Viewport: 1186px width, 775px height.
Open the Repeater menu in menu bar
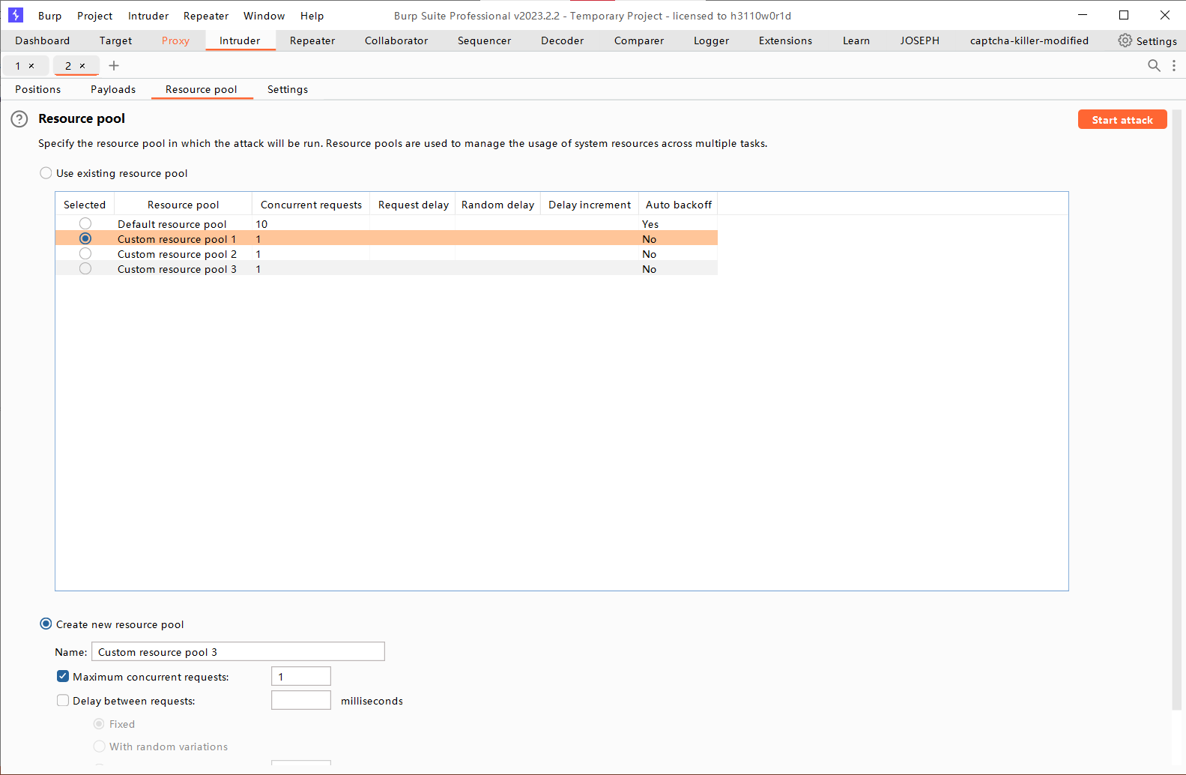pos(206,16)
